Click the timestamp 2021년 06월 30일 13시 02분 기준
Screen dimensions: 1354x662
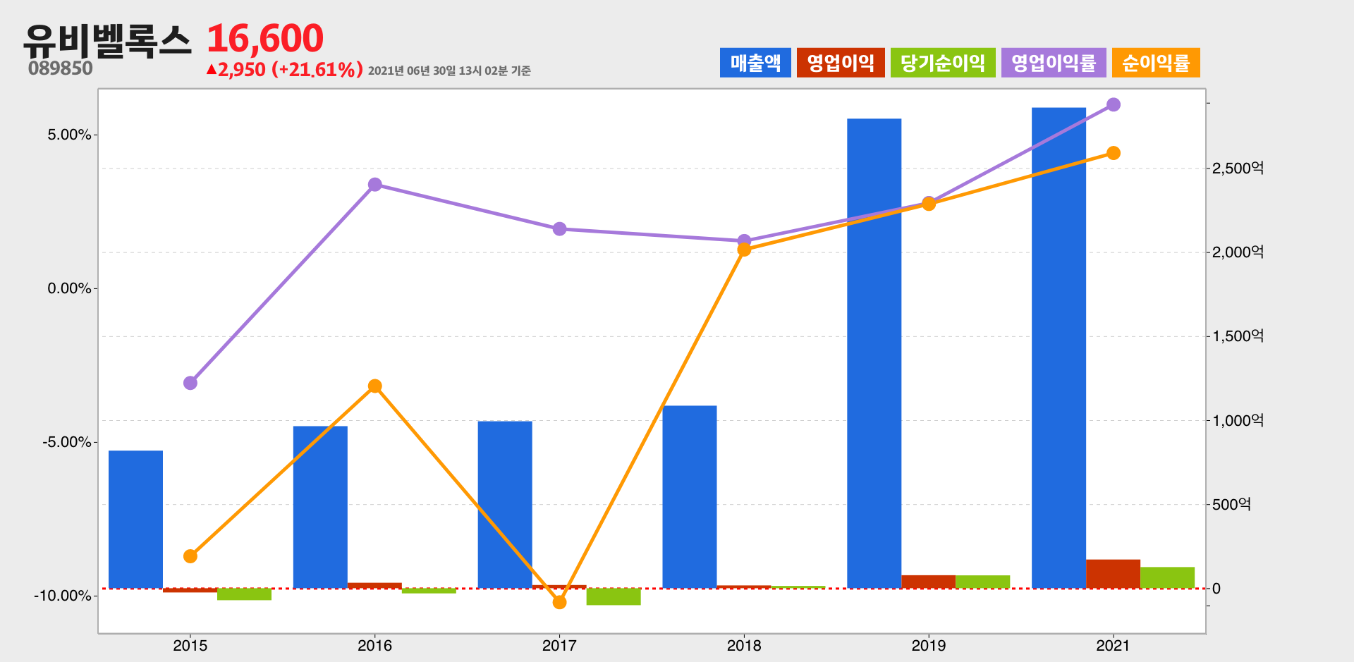click(449, 71)
